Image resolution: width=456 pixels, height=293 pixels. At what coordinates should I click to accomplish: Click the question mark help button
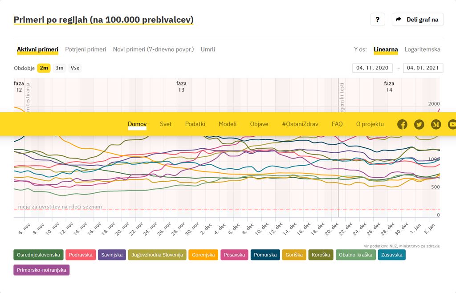(378, 20)
